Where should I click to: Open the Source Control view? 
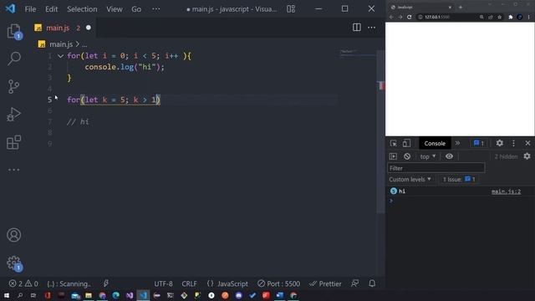pos(13,87)
